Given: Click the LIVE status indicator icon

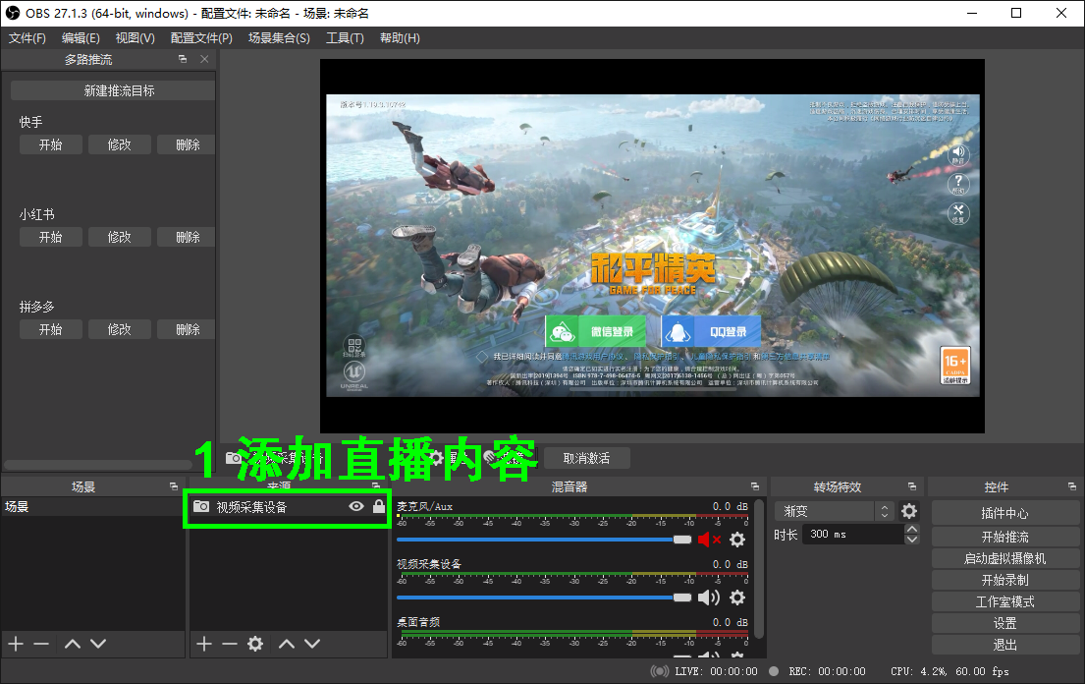Looking at the screenshot, I should pyautogui.click(x=660, y=671).
